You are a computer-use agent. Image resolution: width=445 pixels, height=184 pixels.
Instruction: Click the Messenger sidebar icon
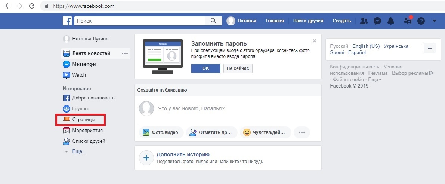coord(67,64)
